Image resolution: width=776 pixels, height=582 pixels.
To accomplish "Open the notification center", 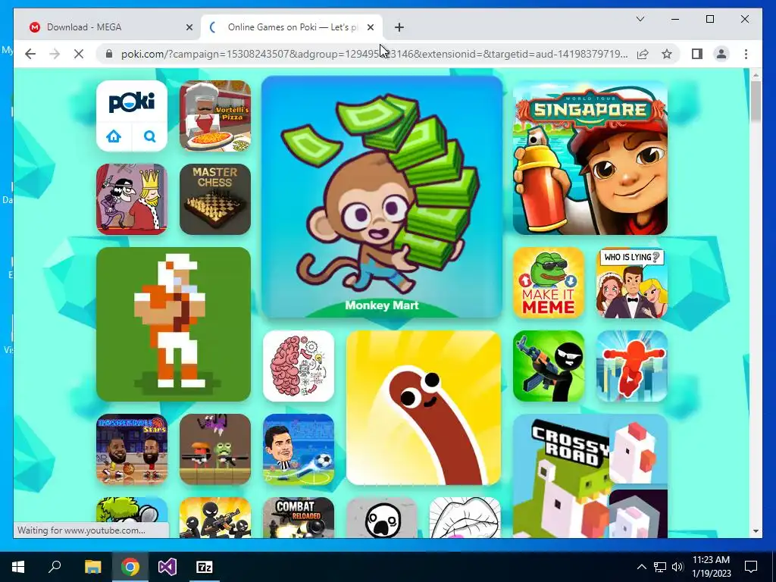I will tap(751, 567).
